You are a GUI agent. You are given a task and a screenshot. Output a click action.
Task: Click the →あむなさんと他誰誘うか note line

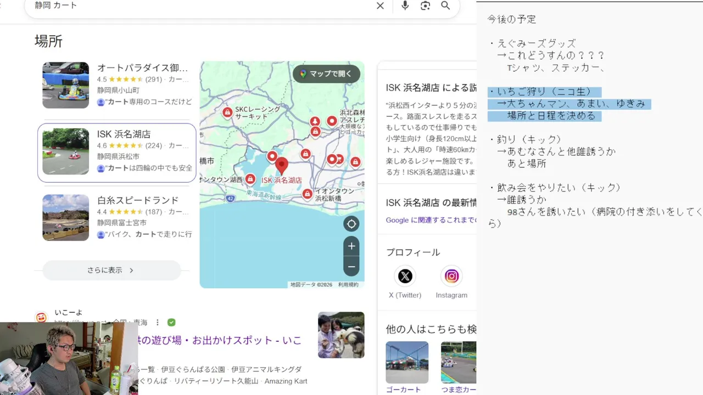tap(556, 151)
